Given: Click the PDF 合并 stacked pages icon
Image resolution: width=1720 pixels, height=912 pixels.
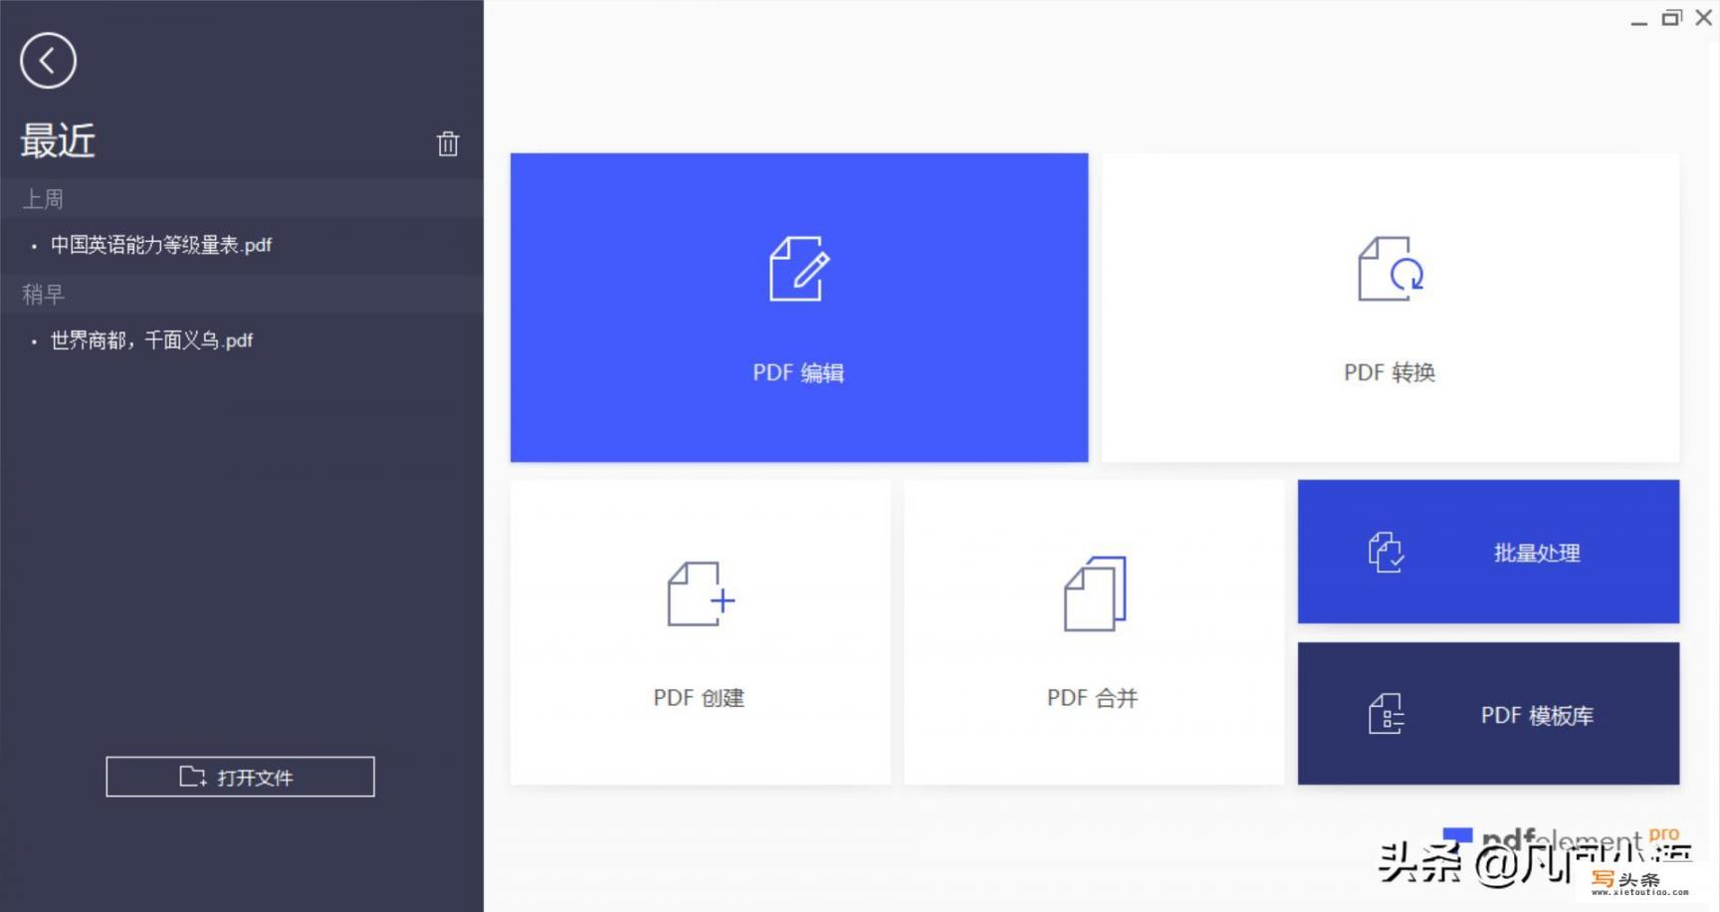Looking at the screenshot, I should pyautogui.click(x=1095, y=593).
